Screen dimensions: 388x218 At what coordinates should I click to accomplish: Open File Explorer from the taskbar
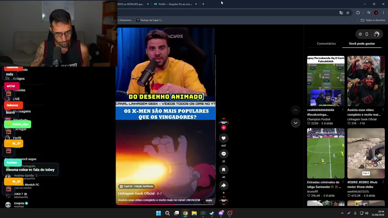tap(194, 213)
